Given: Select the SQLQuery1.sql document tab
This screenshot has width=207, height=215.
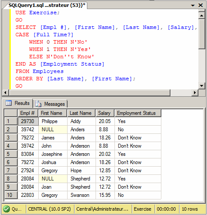Looking at the screenshot, I should 47,5.
